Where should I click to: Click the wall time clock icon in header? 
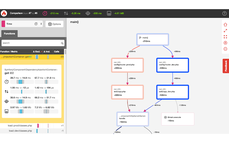(x=45, y=13)
